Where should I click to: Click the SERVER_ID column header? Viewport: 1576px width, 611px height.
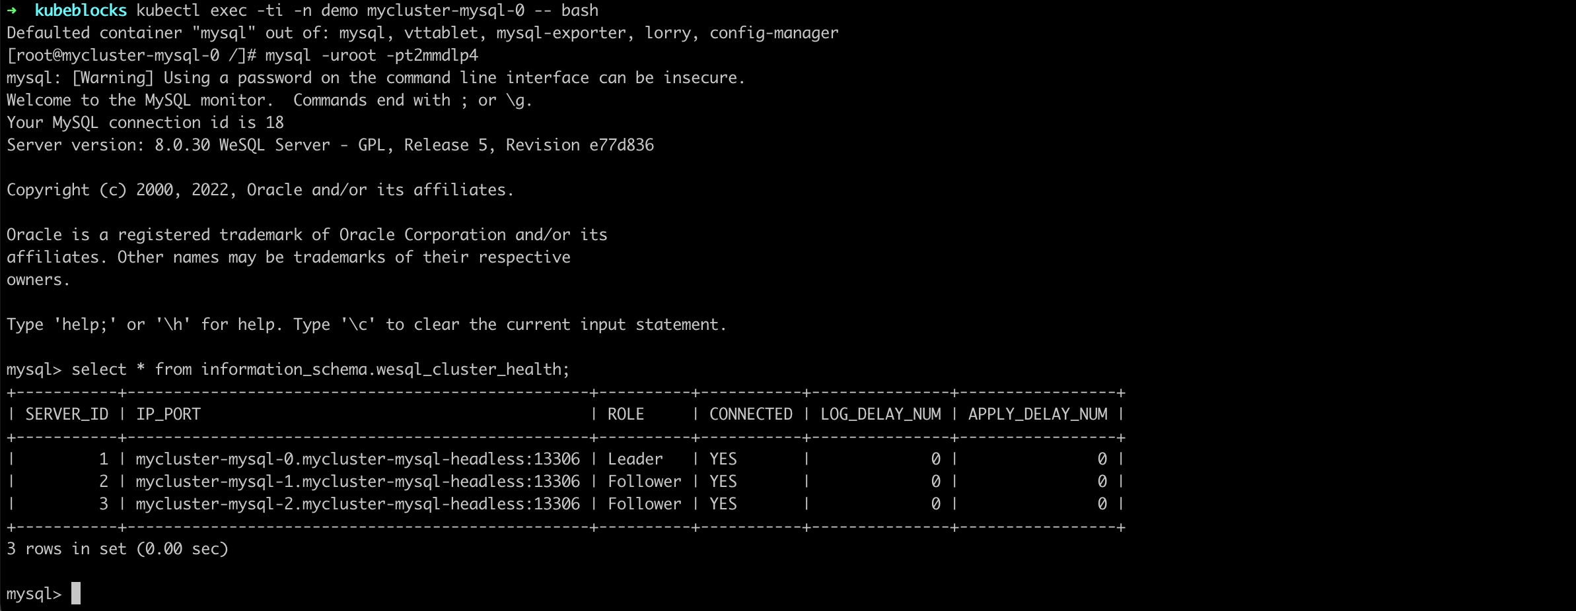(67, 414)
